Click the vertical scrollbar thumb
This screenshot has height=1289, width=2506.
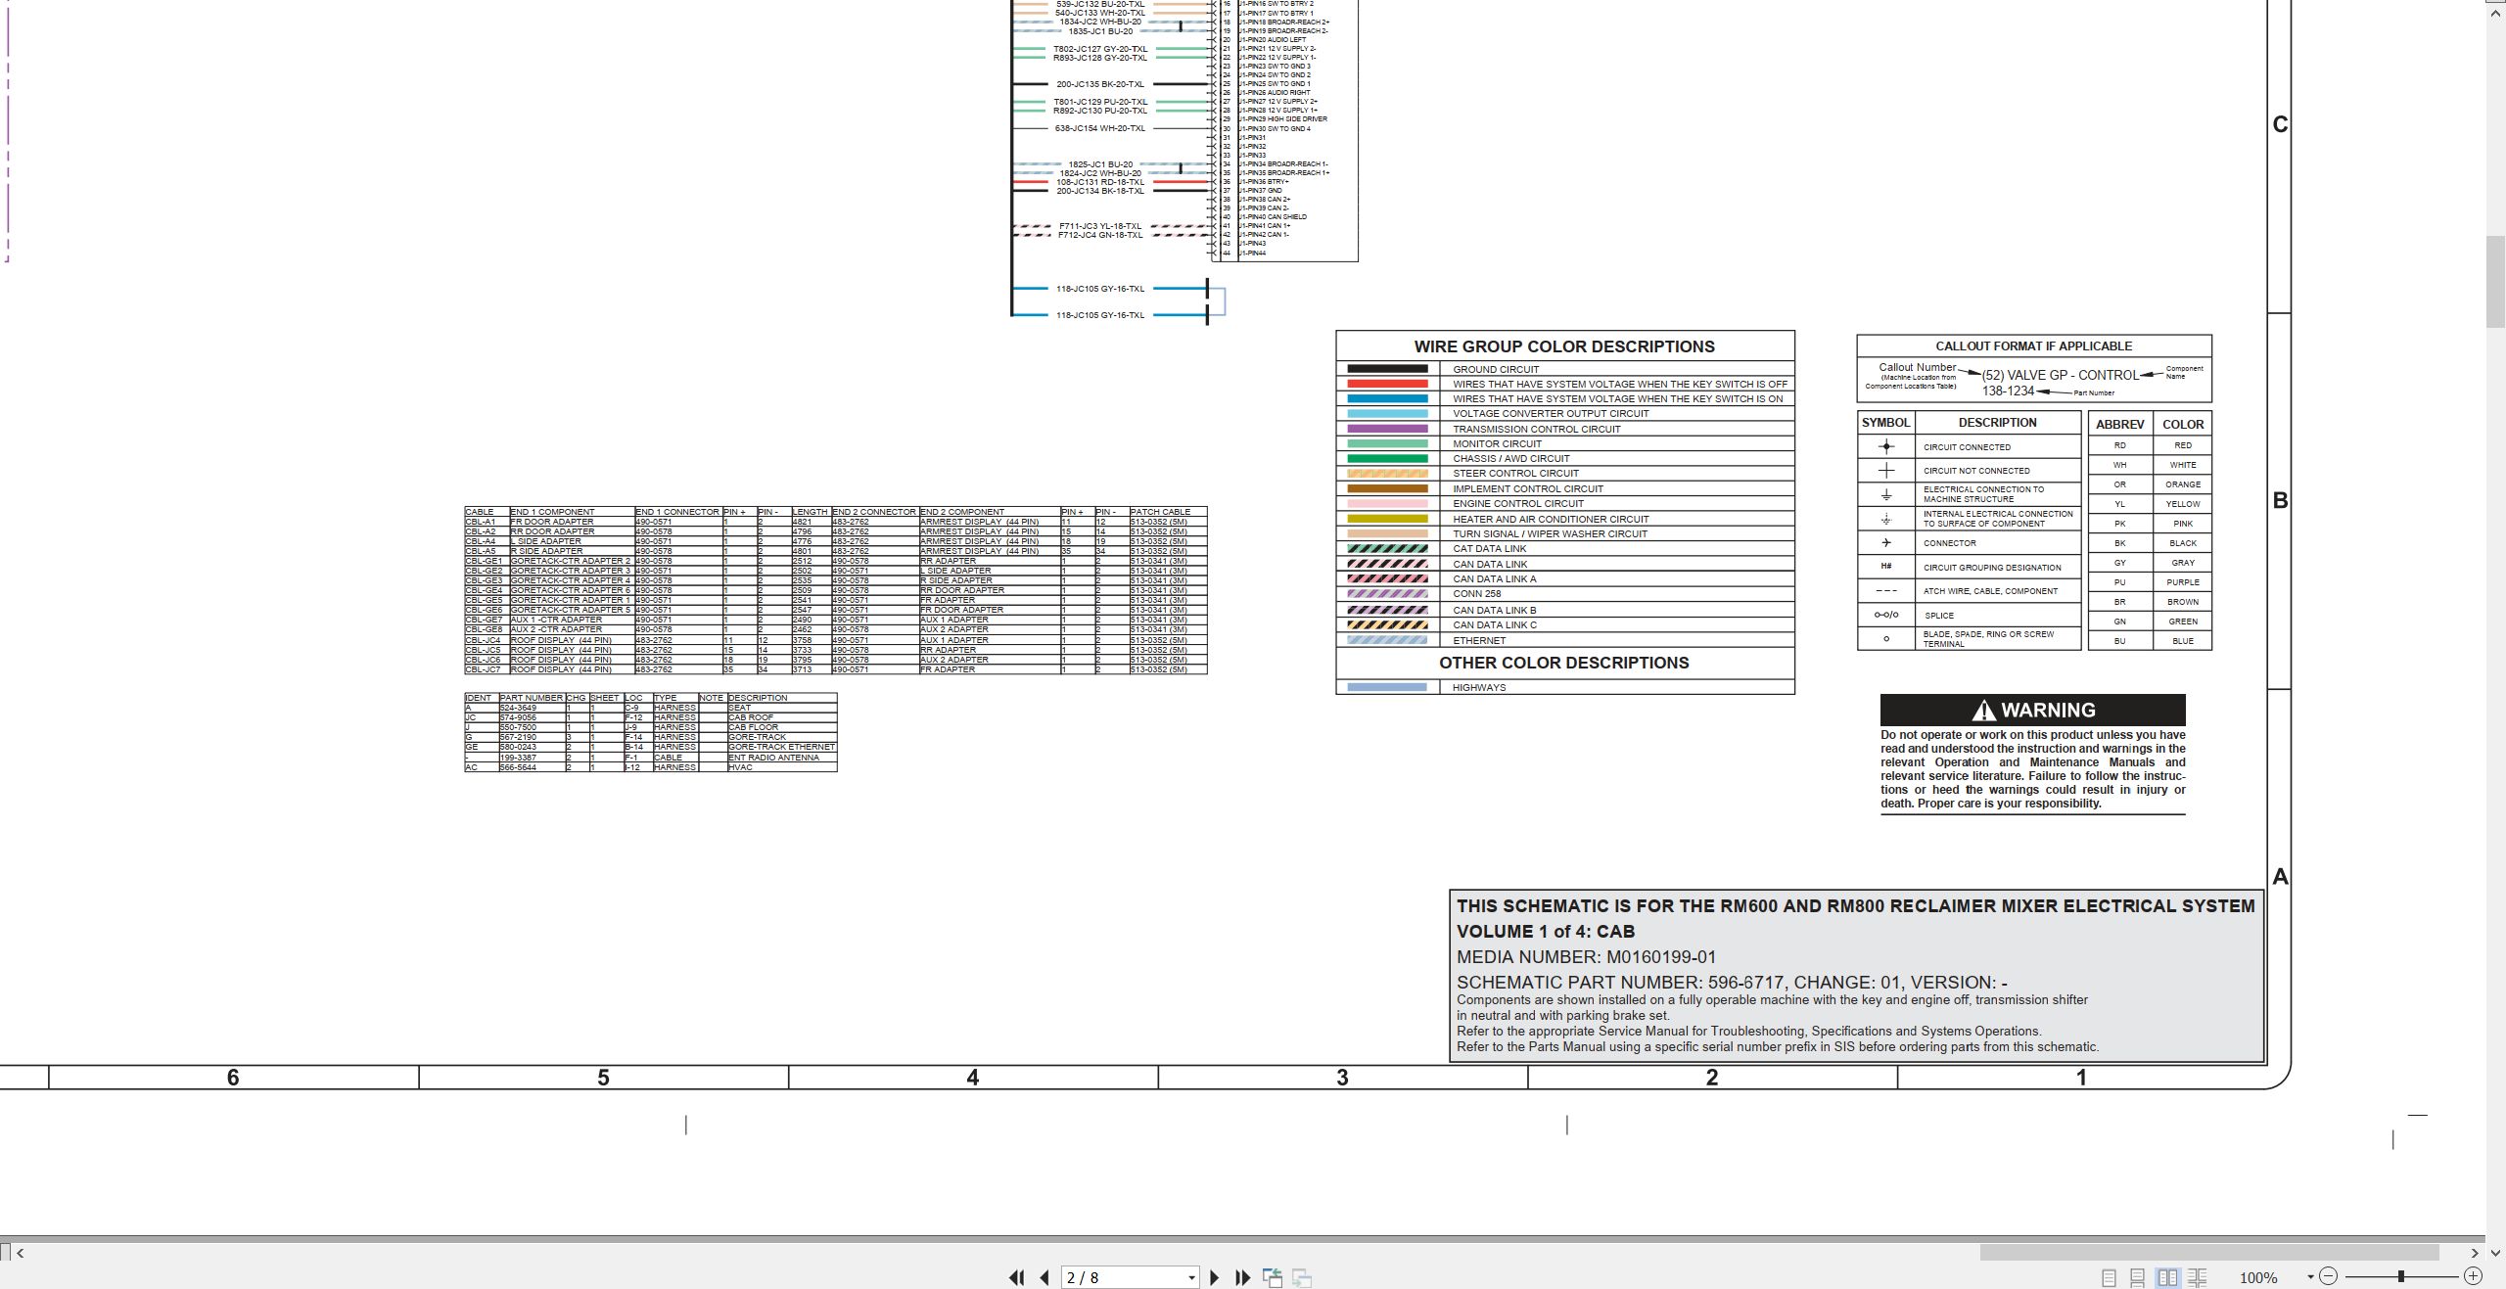click(x=2495, y=282)
